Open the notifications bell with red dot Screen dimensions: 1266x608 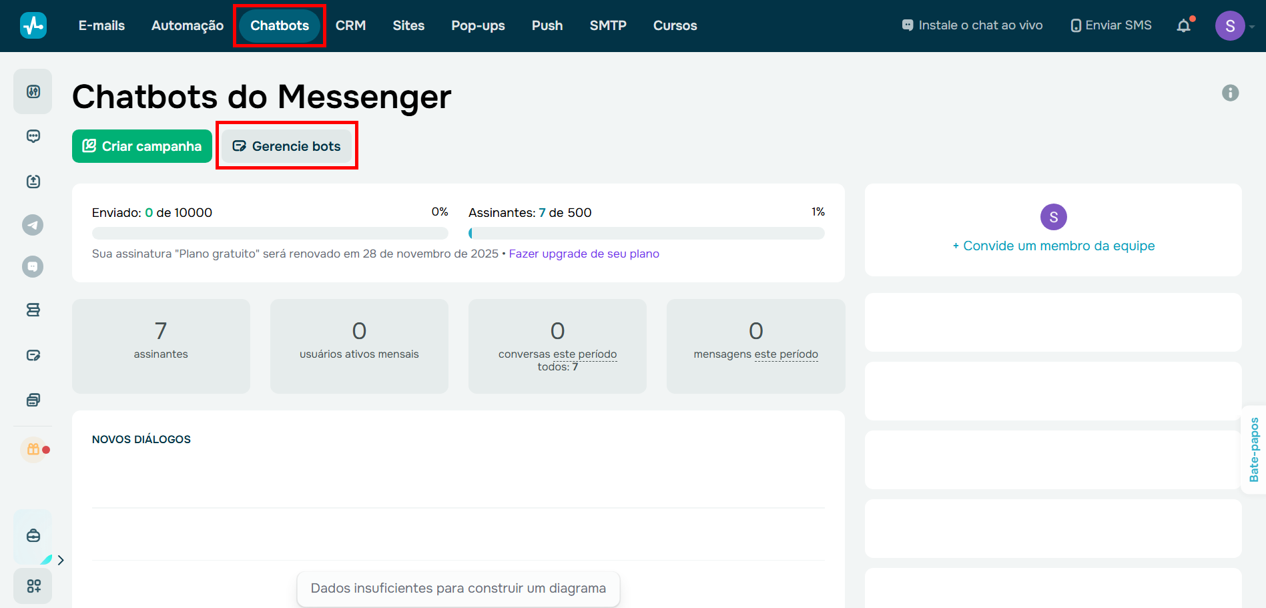(x=1185, y=25)
